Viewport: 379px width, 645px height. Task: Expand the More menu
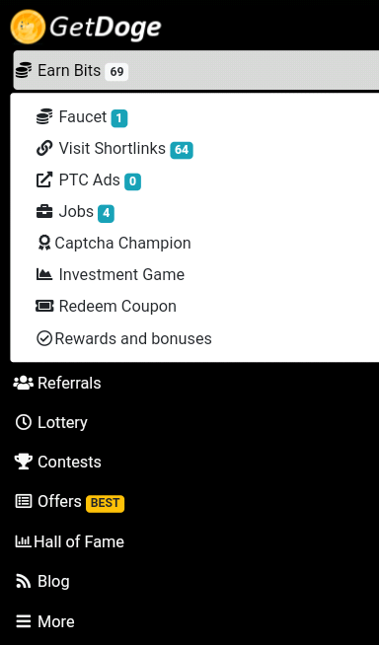point(44,621)
